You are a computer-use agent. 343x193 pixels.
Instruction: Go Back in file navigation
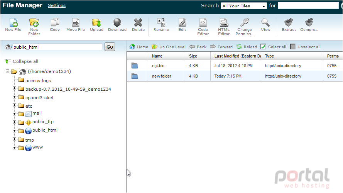[198, 47]
